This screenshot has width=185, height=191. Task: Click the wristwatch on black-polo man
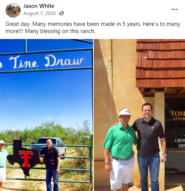click(164, 155)
